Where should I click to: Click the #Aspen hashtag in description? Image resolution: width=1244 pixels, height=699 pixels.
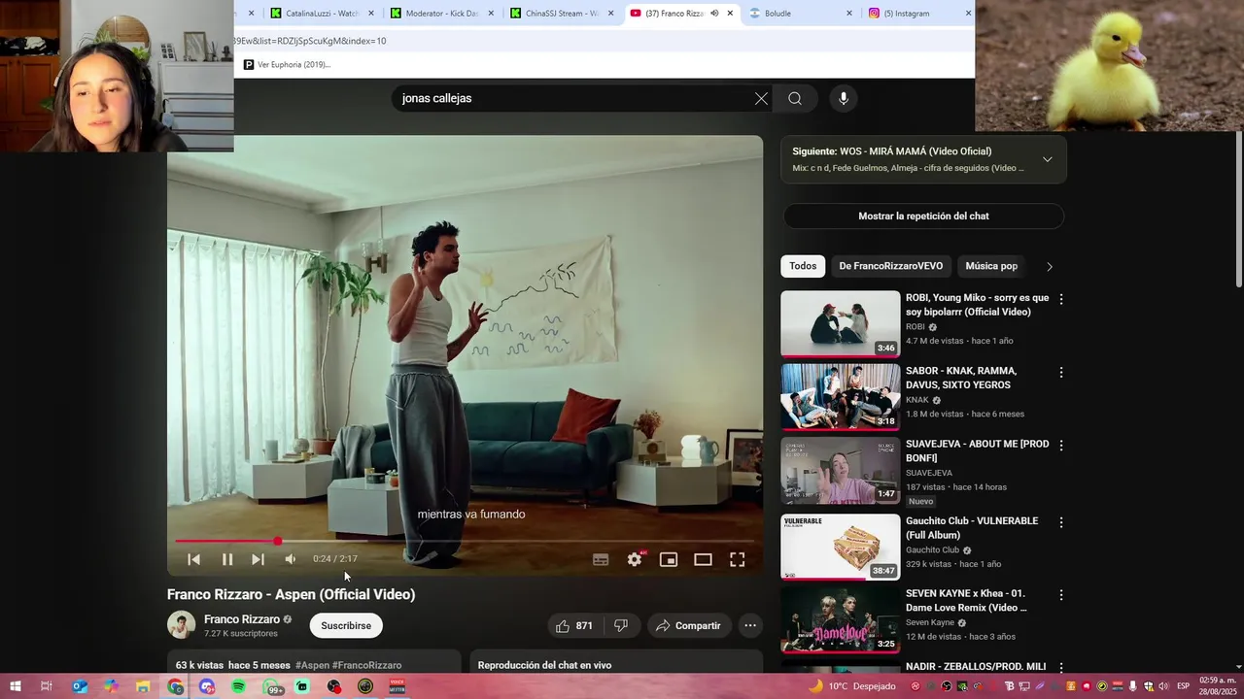coord(312,665)
